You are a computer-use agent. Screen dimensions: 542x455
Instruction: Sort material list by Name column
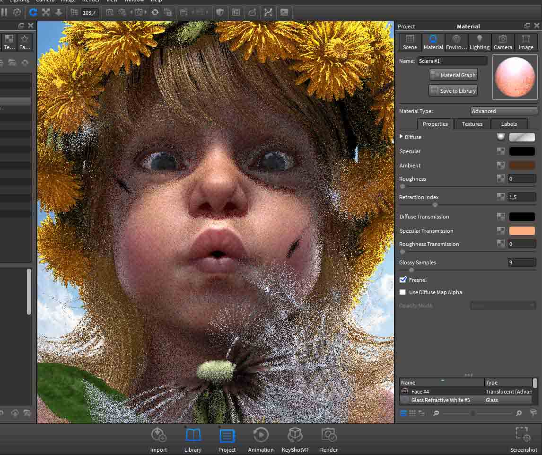442,382
